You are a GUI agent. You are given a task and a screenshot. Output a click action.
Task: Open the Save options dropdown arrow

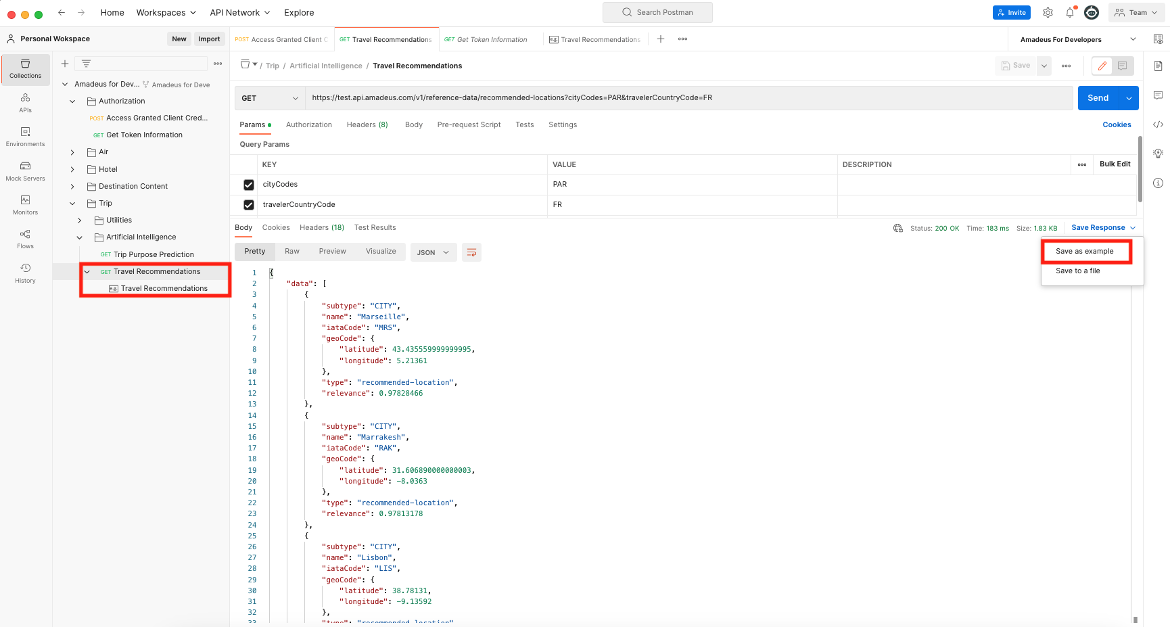(1044, 66)
